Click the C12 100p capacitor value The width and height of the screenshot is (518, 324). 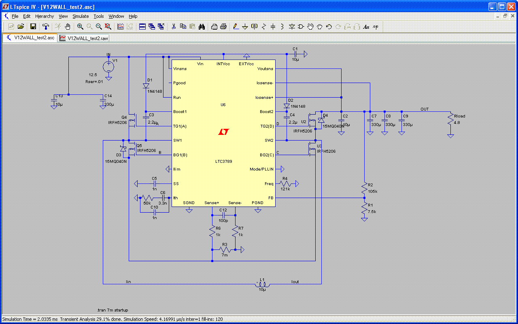(x=223, y=221)
